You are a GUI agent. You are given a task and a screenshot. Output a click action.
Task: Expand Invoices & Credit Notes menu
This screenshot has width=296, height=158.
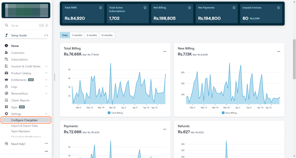[46, 66]
